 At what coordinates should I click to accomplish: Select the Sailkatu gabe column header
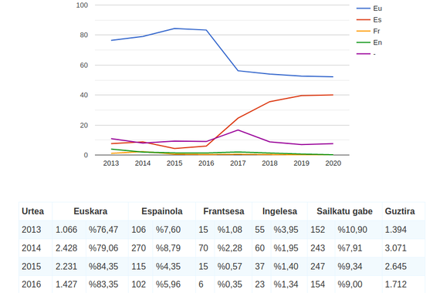click(x=344, y=211)
